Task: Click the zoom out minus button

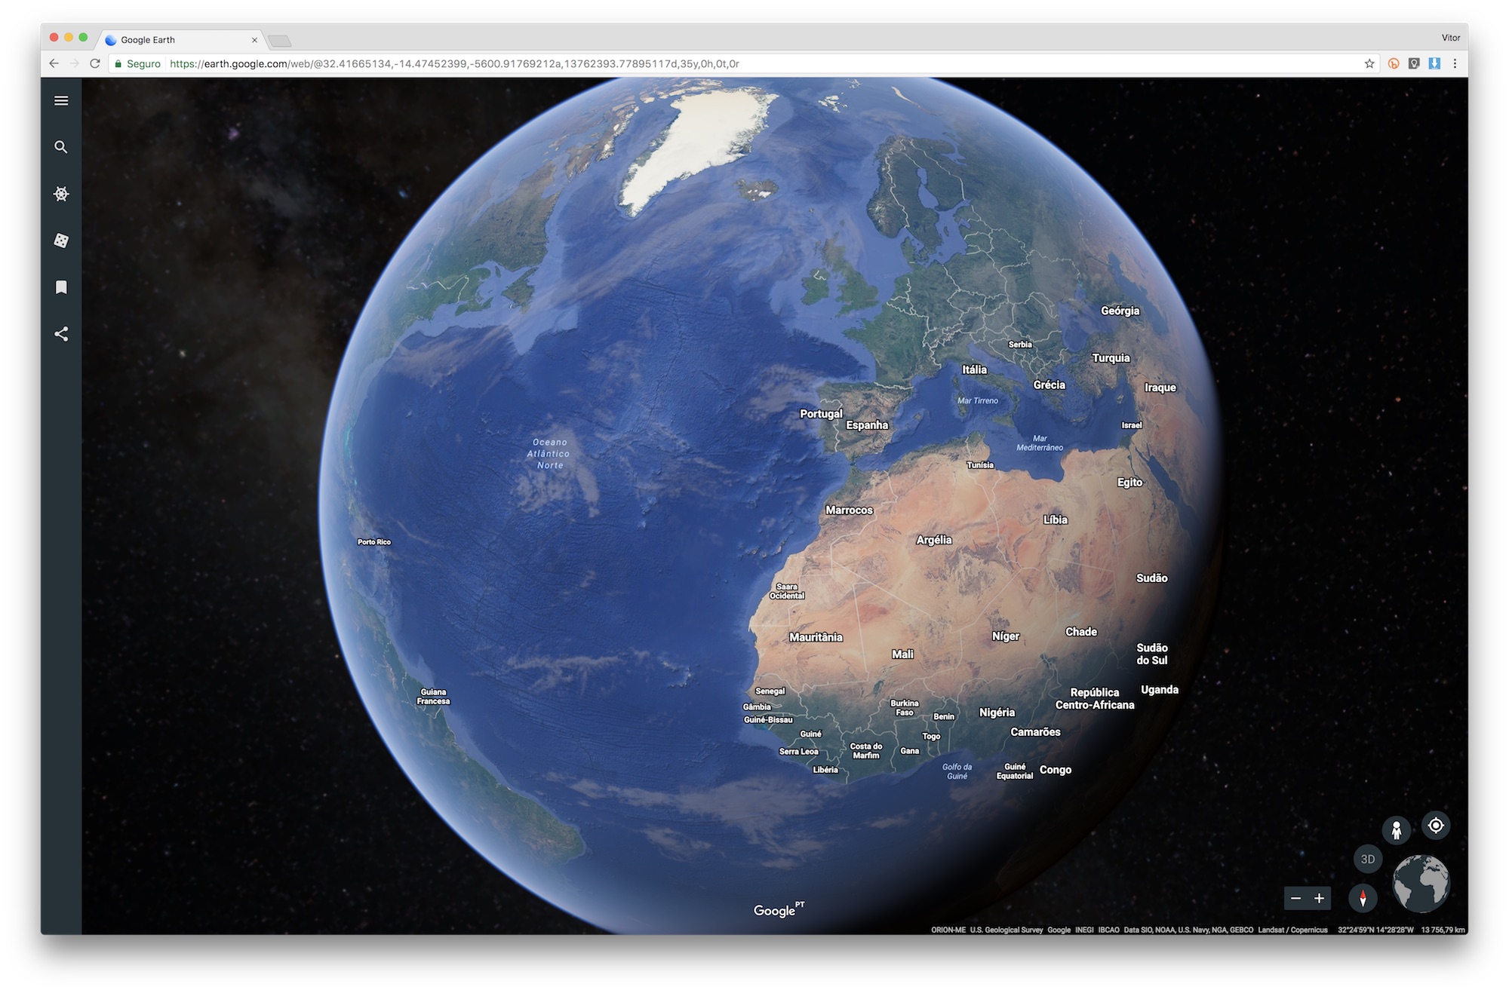Action: point(1296,898)
